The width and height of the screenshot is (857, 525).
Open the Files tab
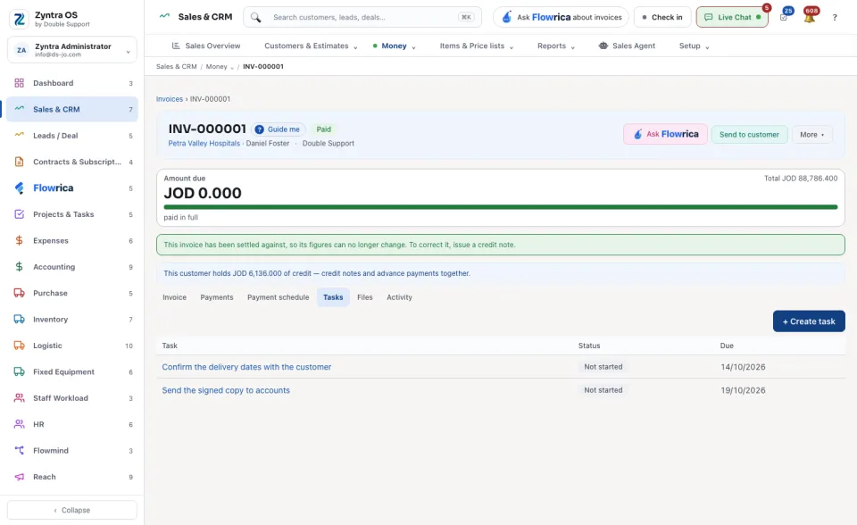(x=364, y=297)
